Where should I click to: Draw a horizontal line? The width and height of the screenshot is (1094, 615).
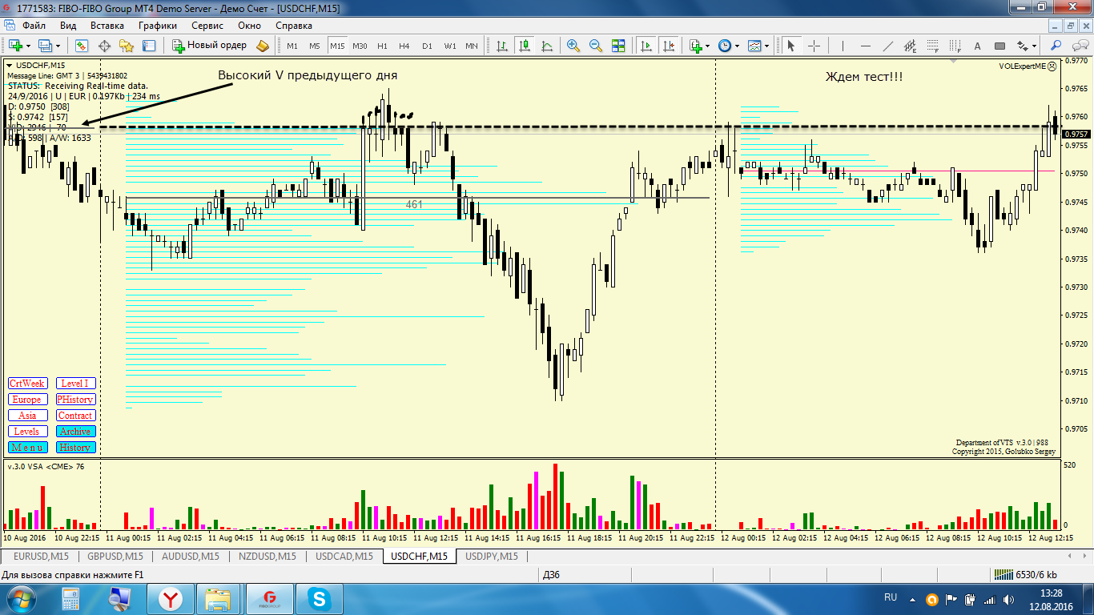[865, 46]
